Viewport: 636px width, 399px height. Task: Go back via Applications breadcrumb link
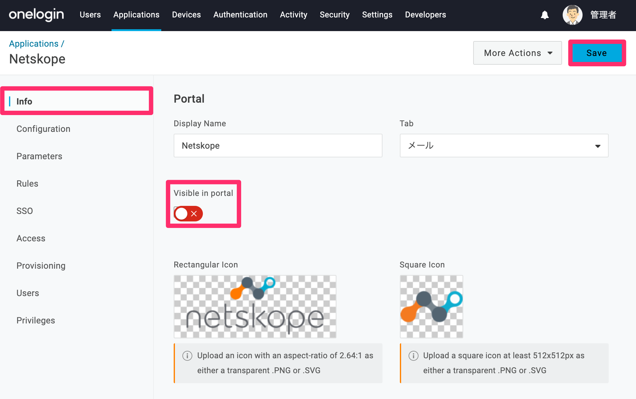click(34, 44)
